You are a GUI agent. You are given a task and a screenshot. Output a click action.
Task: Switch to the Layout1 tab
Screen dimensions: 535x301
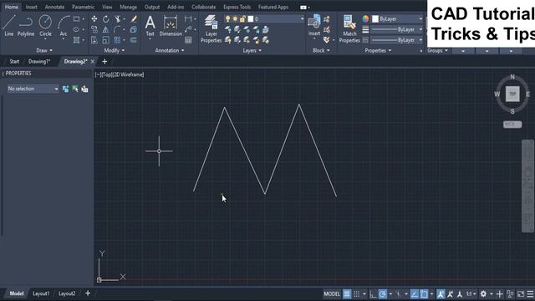point(41,293)
